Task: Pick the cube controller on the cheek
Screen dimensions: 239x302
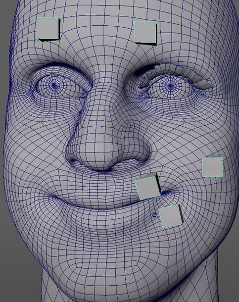Action: [x=212, y=166]
